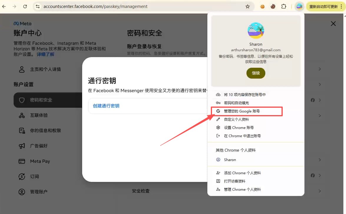Expand the 安全检查 row chevron

click(319, 191)
